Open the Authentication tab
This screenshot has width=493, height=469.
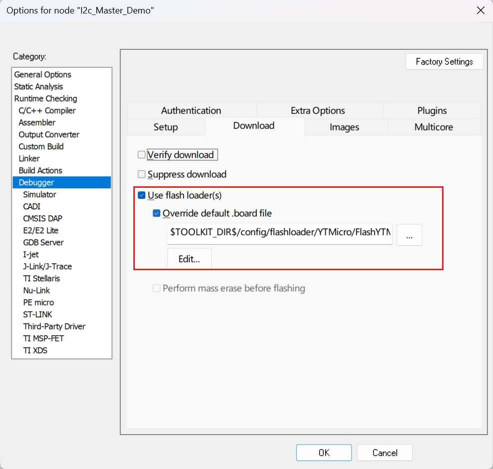[191, 110]
